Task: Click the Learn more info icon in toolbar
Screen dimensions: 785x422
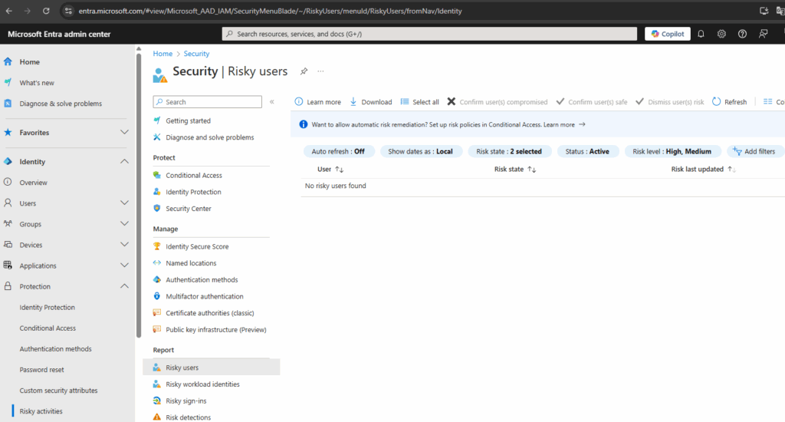Action: 299,102
